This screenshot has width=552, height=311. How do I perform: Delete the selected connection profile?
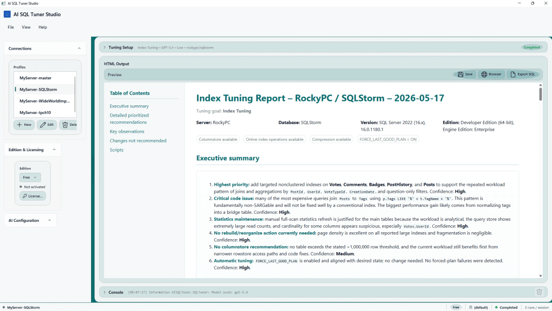click(69, 125)
